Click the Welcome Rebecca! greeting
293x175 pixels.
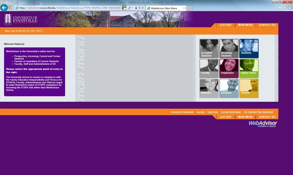14,44
